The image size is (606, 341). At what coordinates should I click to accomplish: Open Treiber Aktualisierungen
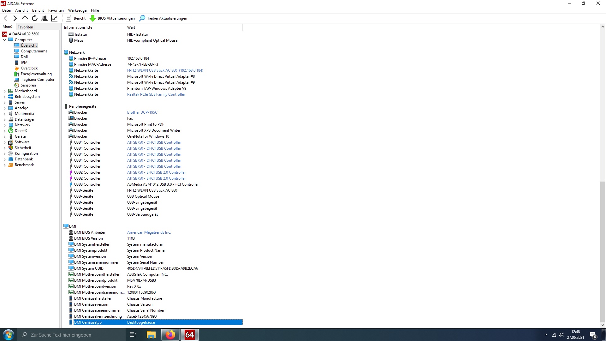163,18
